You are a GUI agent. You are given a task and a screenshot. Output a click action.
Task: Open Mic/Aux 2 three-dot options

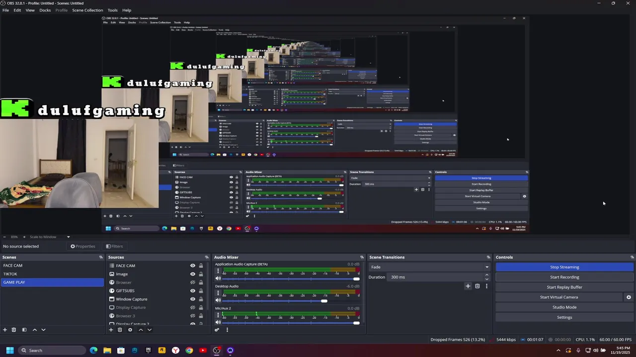(218, 315)
